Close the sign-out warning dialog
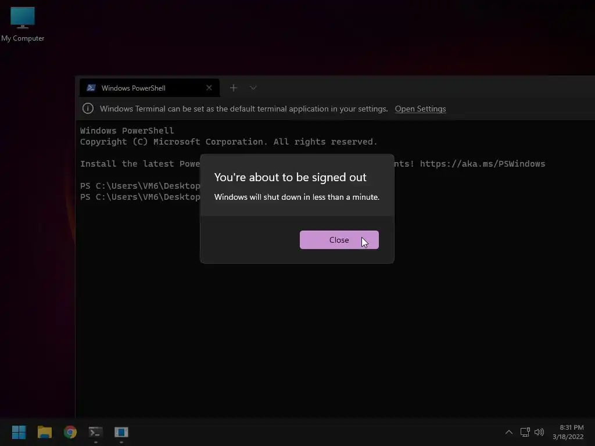 click(x=339, y=240)
